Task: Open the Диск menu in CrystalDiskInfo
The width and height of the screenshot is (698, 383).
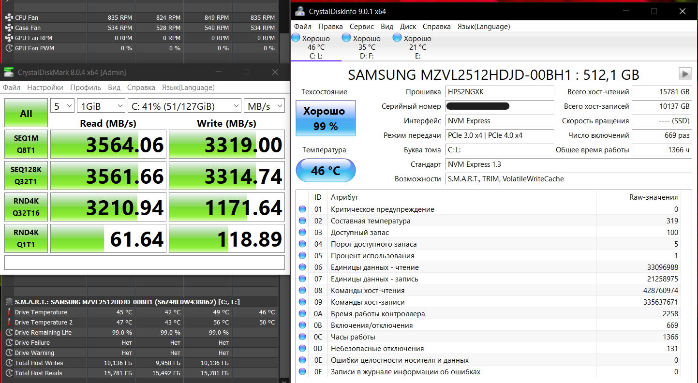Action: pos(408,27)
